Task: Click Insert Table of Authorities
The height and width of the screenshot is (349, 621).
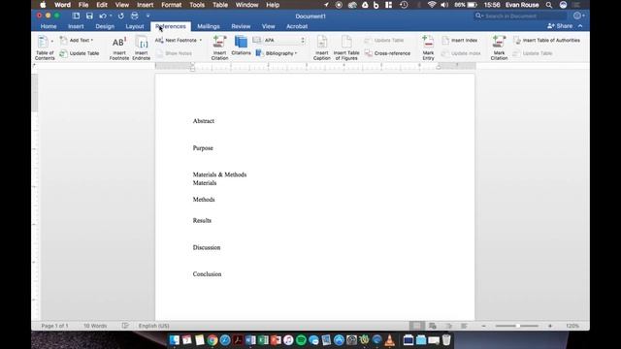Action: (546, 40)
